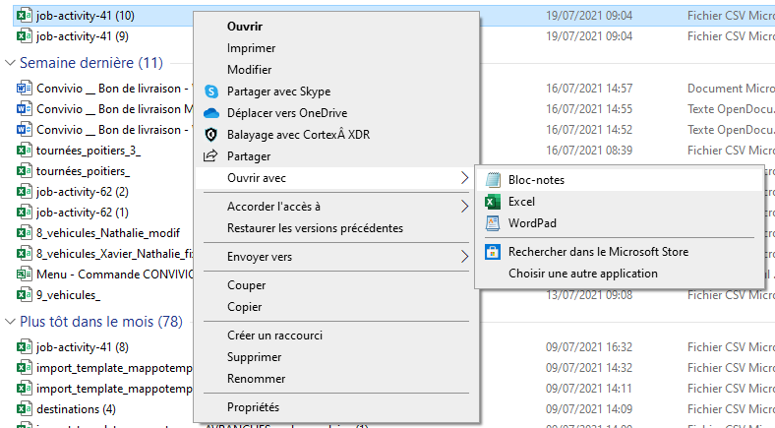The width and height of the screenshot is (775, 428).
Task: Expand the Accorder l'accès à submenu arrow
Action: tap(464, 207)
